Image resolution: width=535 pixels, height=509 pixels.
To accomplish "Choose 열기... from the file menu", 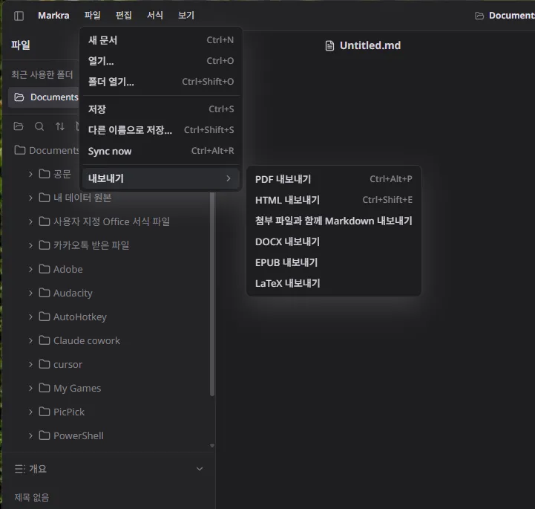I will [161, 61].
